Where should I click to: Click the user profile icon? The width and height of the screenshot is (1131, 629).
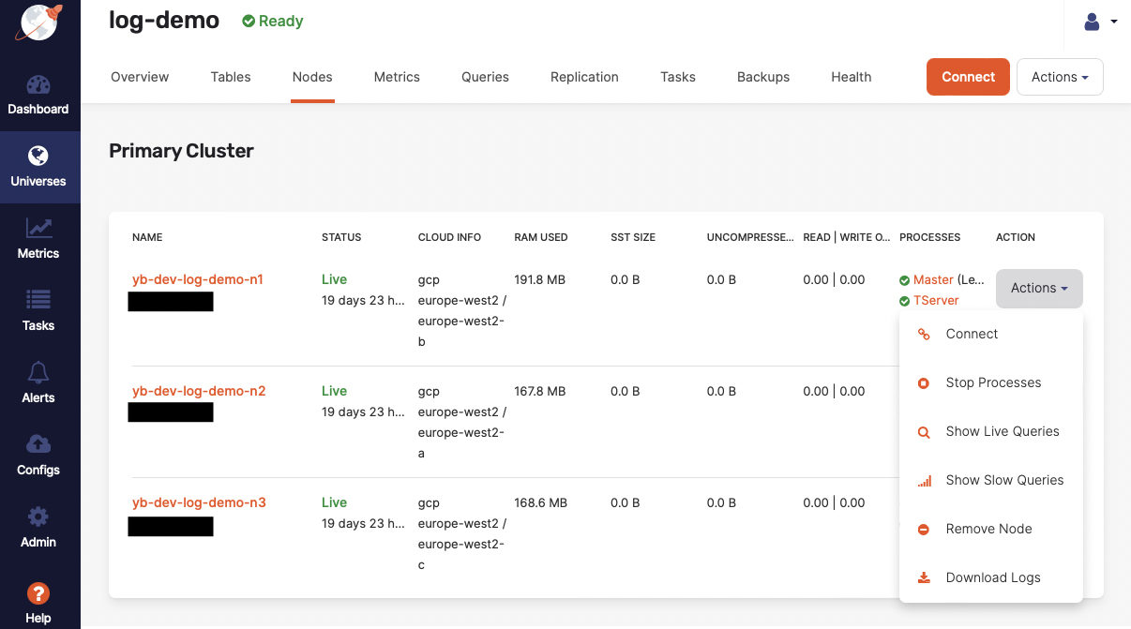click(x=1092, y=22)
